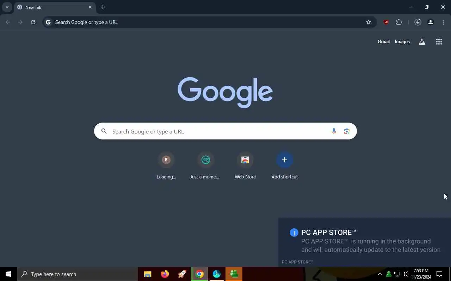This screenshot has width=451, height=281.
Task: Minimize the Chrome window
Action: pos(410,7)
